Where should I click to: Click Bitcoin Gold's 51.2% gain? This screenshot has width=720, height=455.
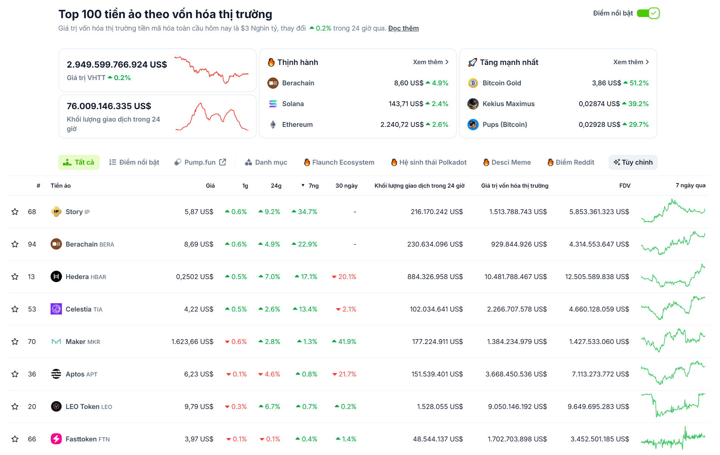point(636,83)
